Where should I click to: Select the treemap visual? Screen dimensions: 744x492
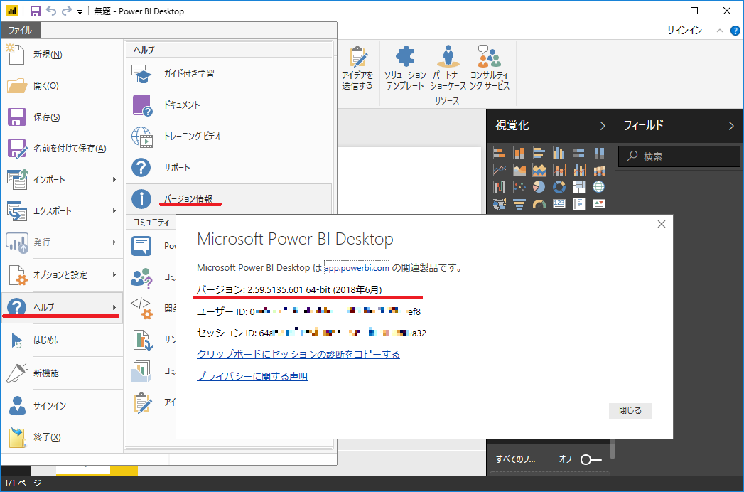point(579,187)
